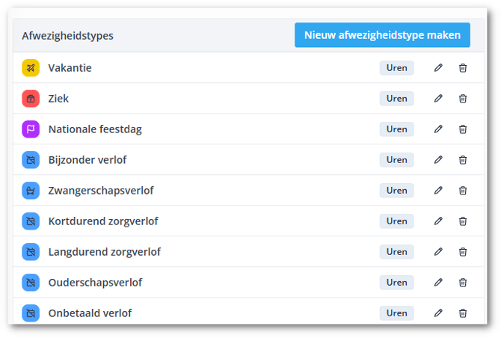The height and width of the screenshot is (338, 501).
Task: Click the 'Nieuw afwezigheidstype maken' button
Action: 382,35
